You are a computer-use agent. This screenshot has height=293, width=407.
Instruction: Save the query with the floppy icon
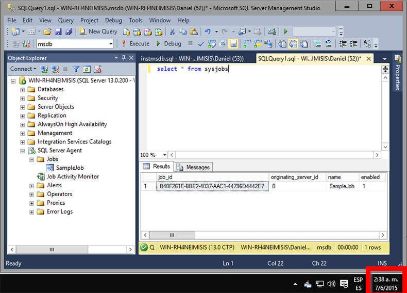[58, 31]
